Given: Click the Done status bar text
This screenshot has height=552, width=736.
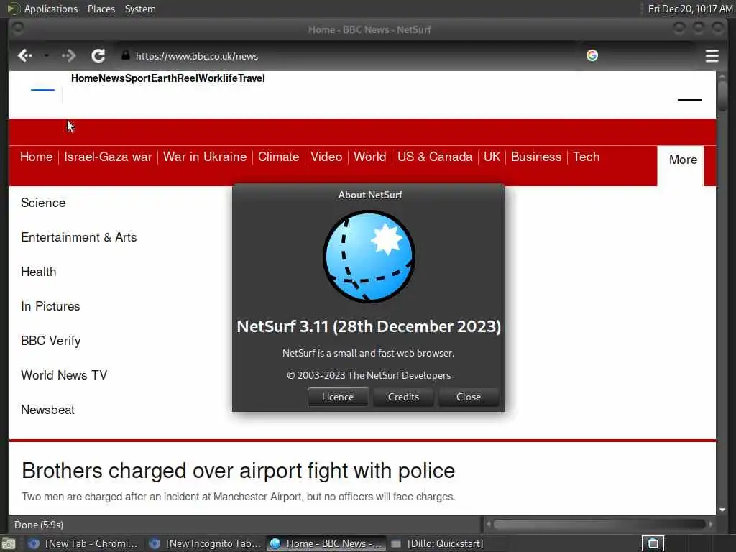Looking at the screenshot, I should [x=39, y=525].
